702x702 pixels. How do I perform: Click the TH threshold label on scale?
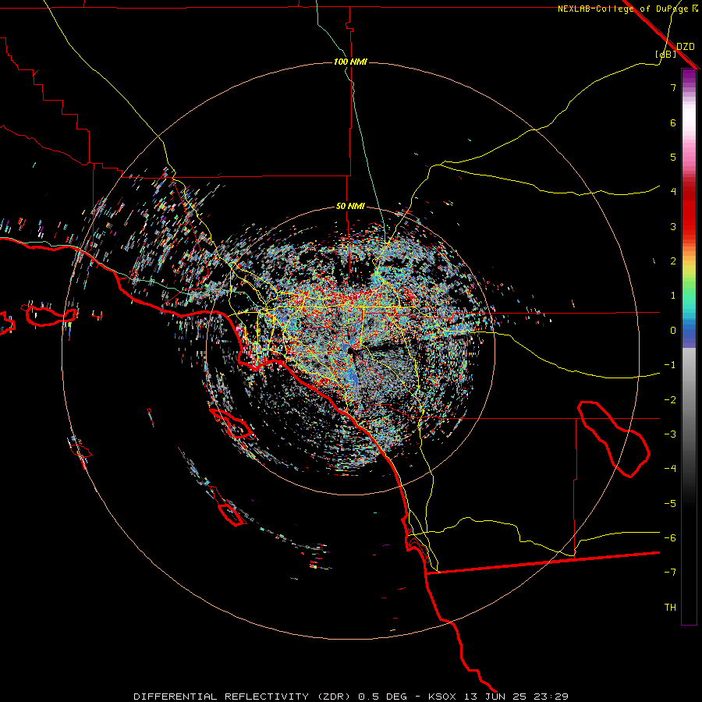pyautogui.click(x=670, y=608)
